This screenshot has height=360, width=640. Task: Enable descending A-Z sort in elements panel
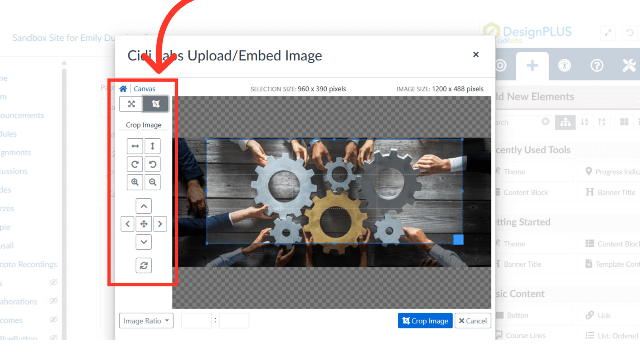(584, 122)
